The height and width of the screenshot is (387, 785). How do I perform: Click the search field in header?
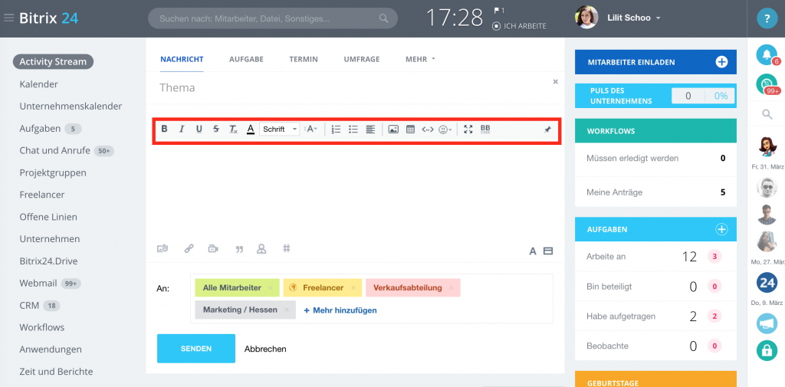tap(273, 18)
